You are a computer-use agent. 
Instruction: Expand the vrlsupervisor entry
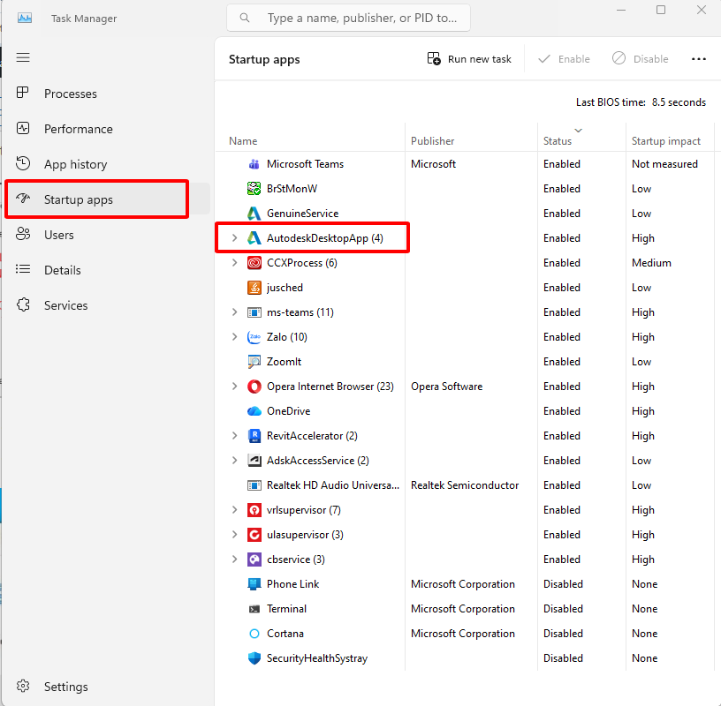(234, 510)
